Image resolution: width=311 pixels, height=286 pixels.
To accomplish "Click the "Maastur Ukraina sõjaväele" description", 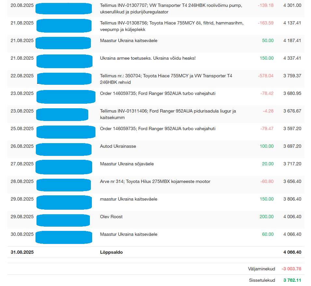I will click(127, 164).
